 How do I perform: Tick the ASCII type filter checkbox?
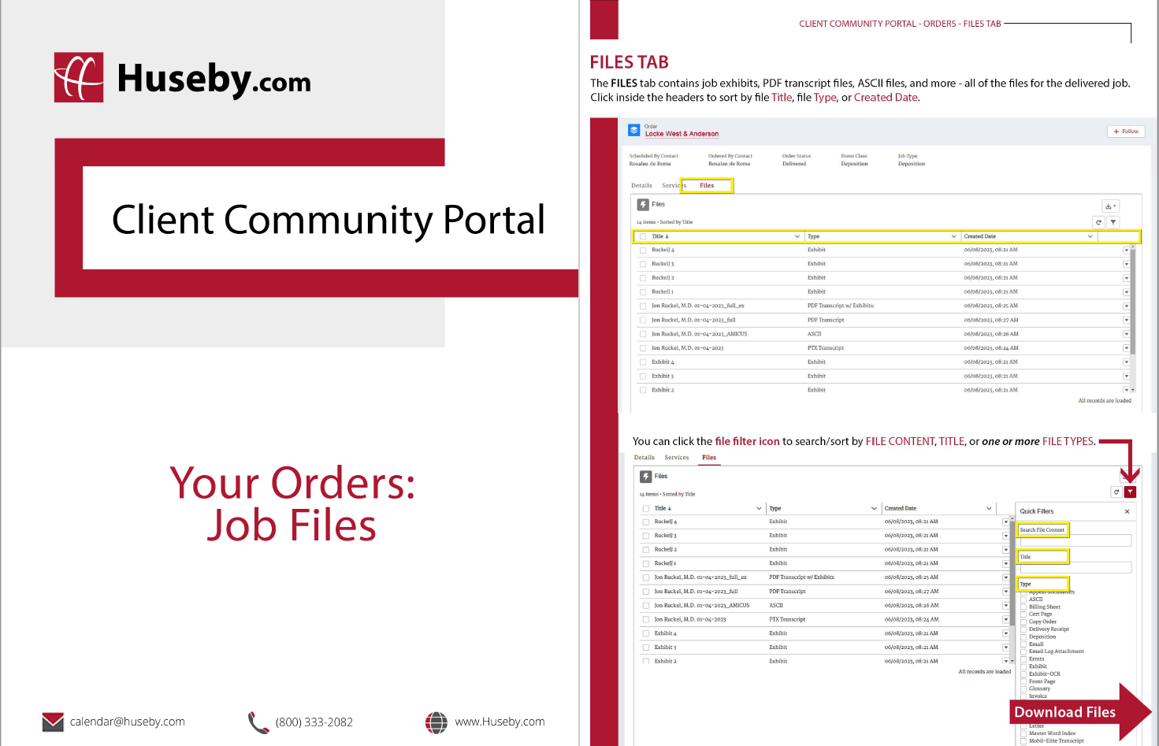click(1023, 599)
